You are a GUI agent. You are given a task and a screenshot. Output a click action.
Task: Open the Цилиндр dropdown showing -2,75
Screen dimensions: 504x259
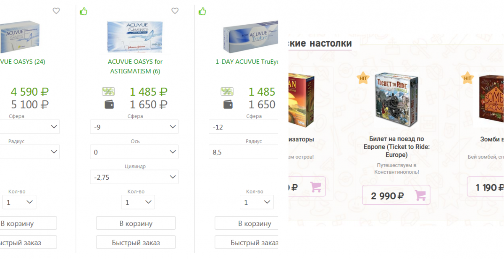point(134,177)
